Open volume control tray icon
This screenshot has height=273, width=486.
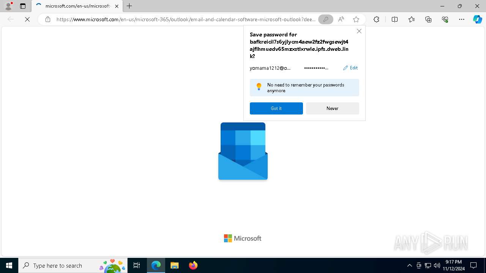(437, 265)
